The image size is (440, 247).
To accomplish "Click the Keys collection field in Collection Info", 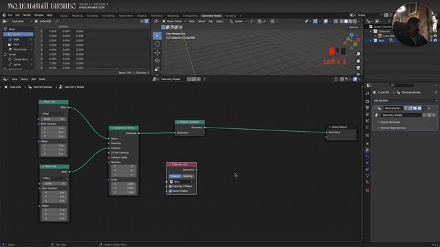I will (181, 182).
